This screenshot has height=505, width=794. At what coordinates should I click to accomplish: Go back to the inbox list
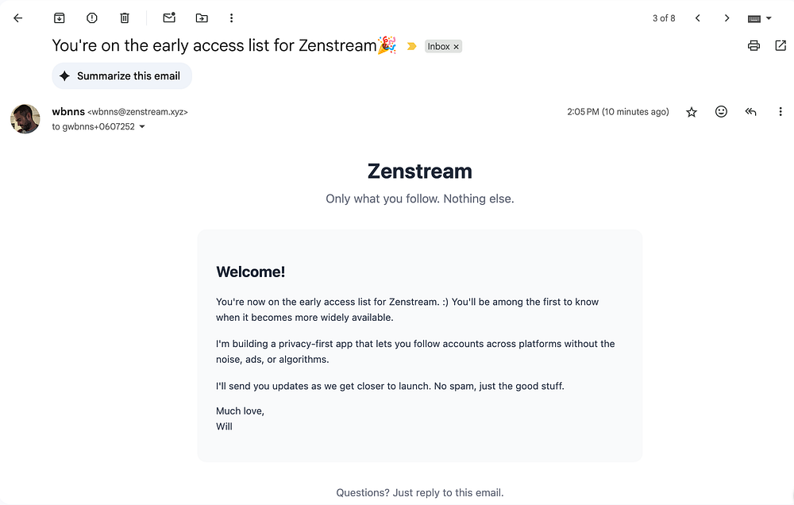[x=18, y=17]
